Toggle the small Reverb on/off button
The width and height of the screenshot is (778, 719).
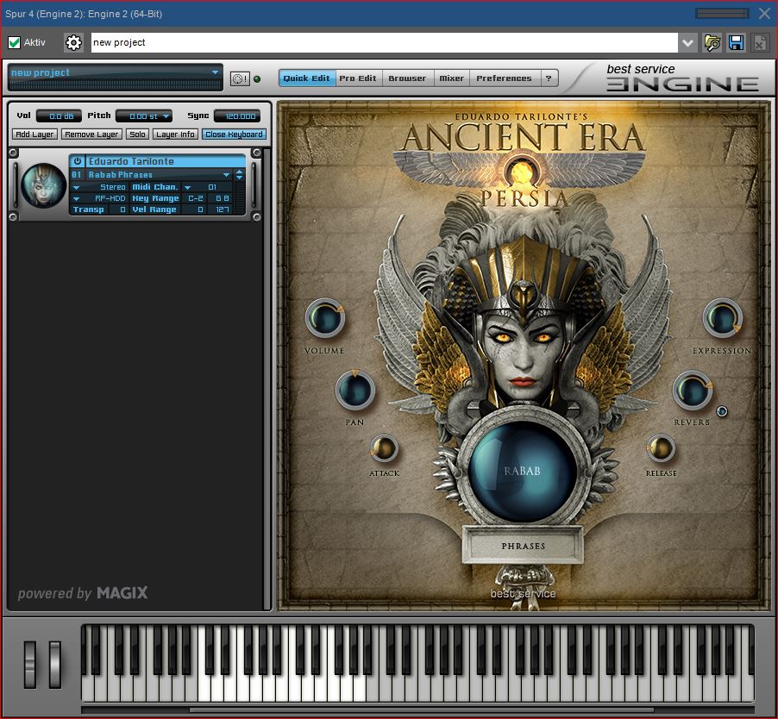pyautogui.click(x=722, y=411)
